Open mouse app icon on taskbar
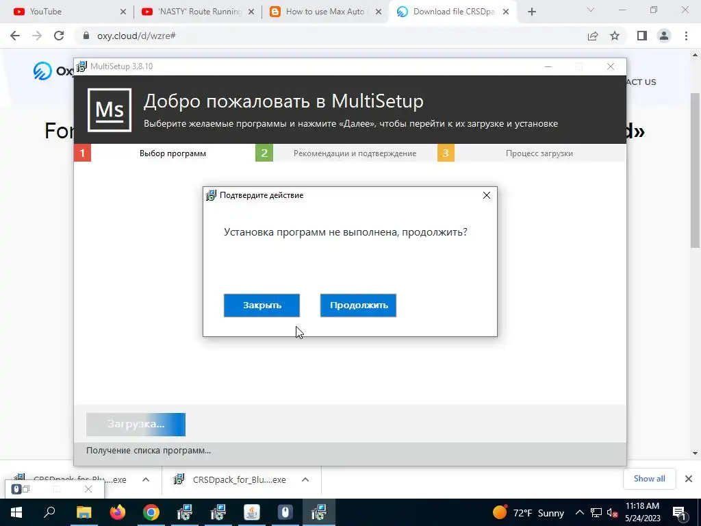Screen dimensions: 701x526 (285, 512)
